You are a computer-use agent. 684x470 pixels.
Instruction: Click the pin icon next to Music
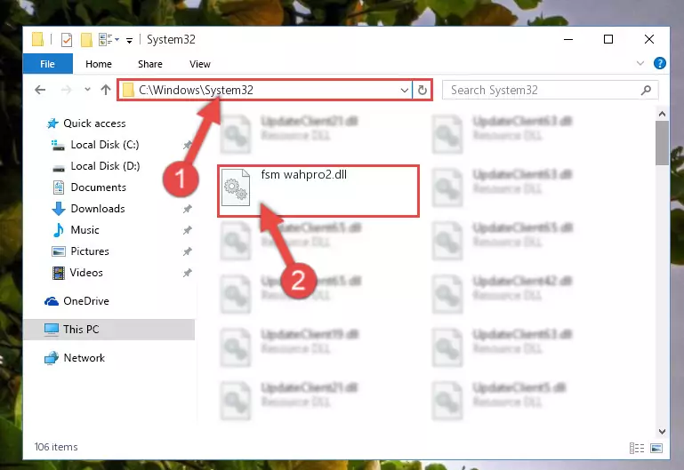tap(187, 230)
